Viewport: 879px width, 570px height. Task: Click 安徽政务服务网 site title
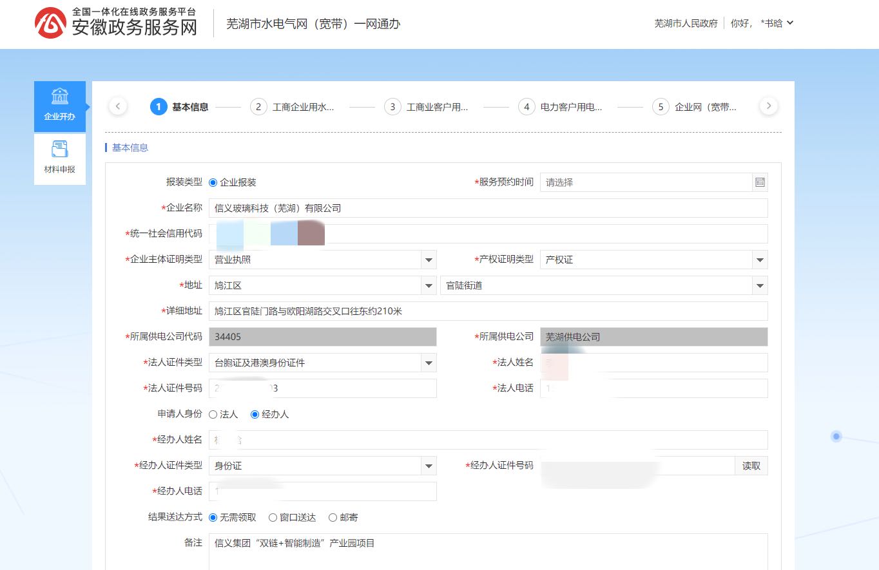(135, 28)
